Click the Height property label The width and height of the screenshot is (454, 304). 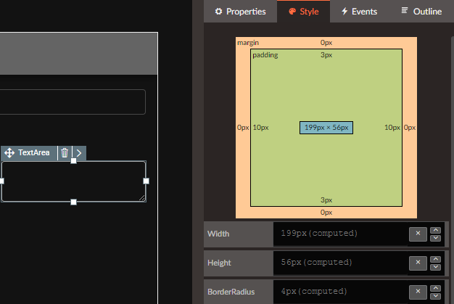[219, 263]
